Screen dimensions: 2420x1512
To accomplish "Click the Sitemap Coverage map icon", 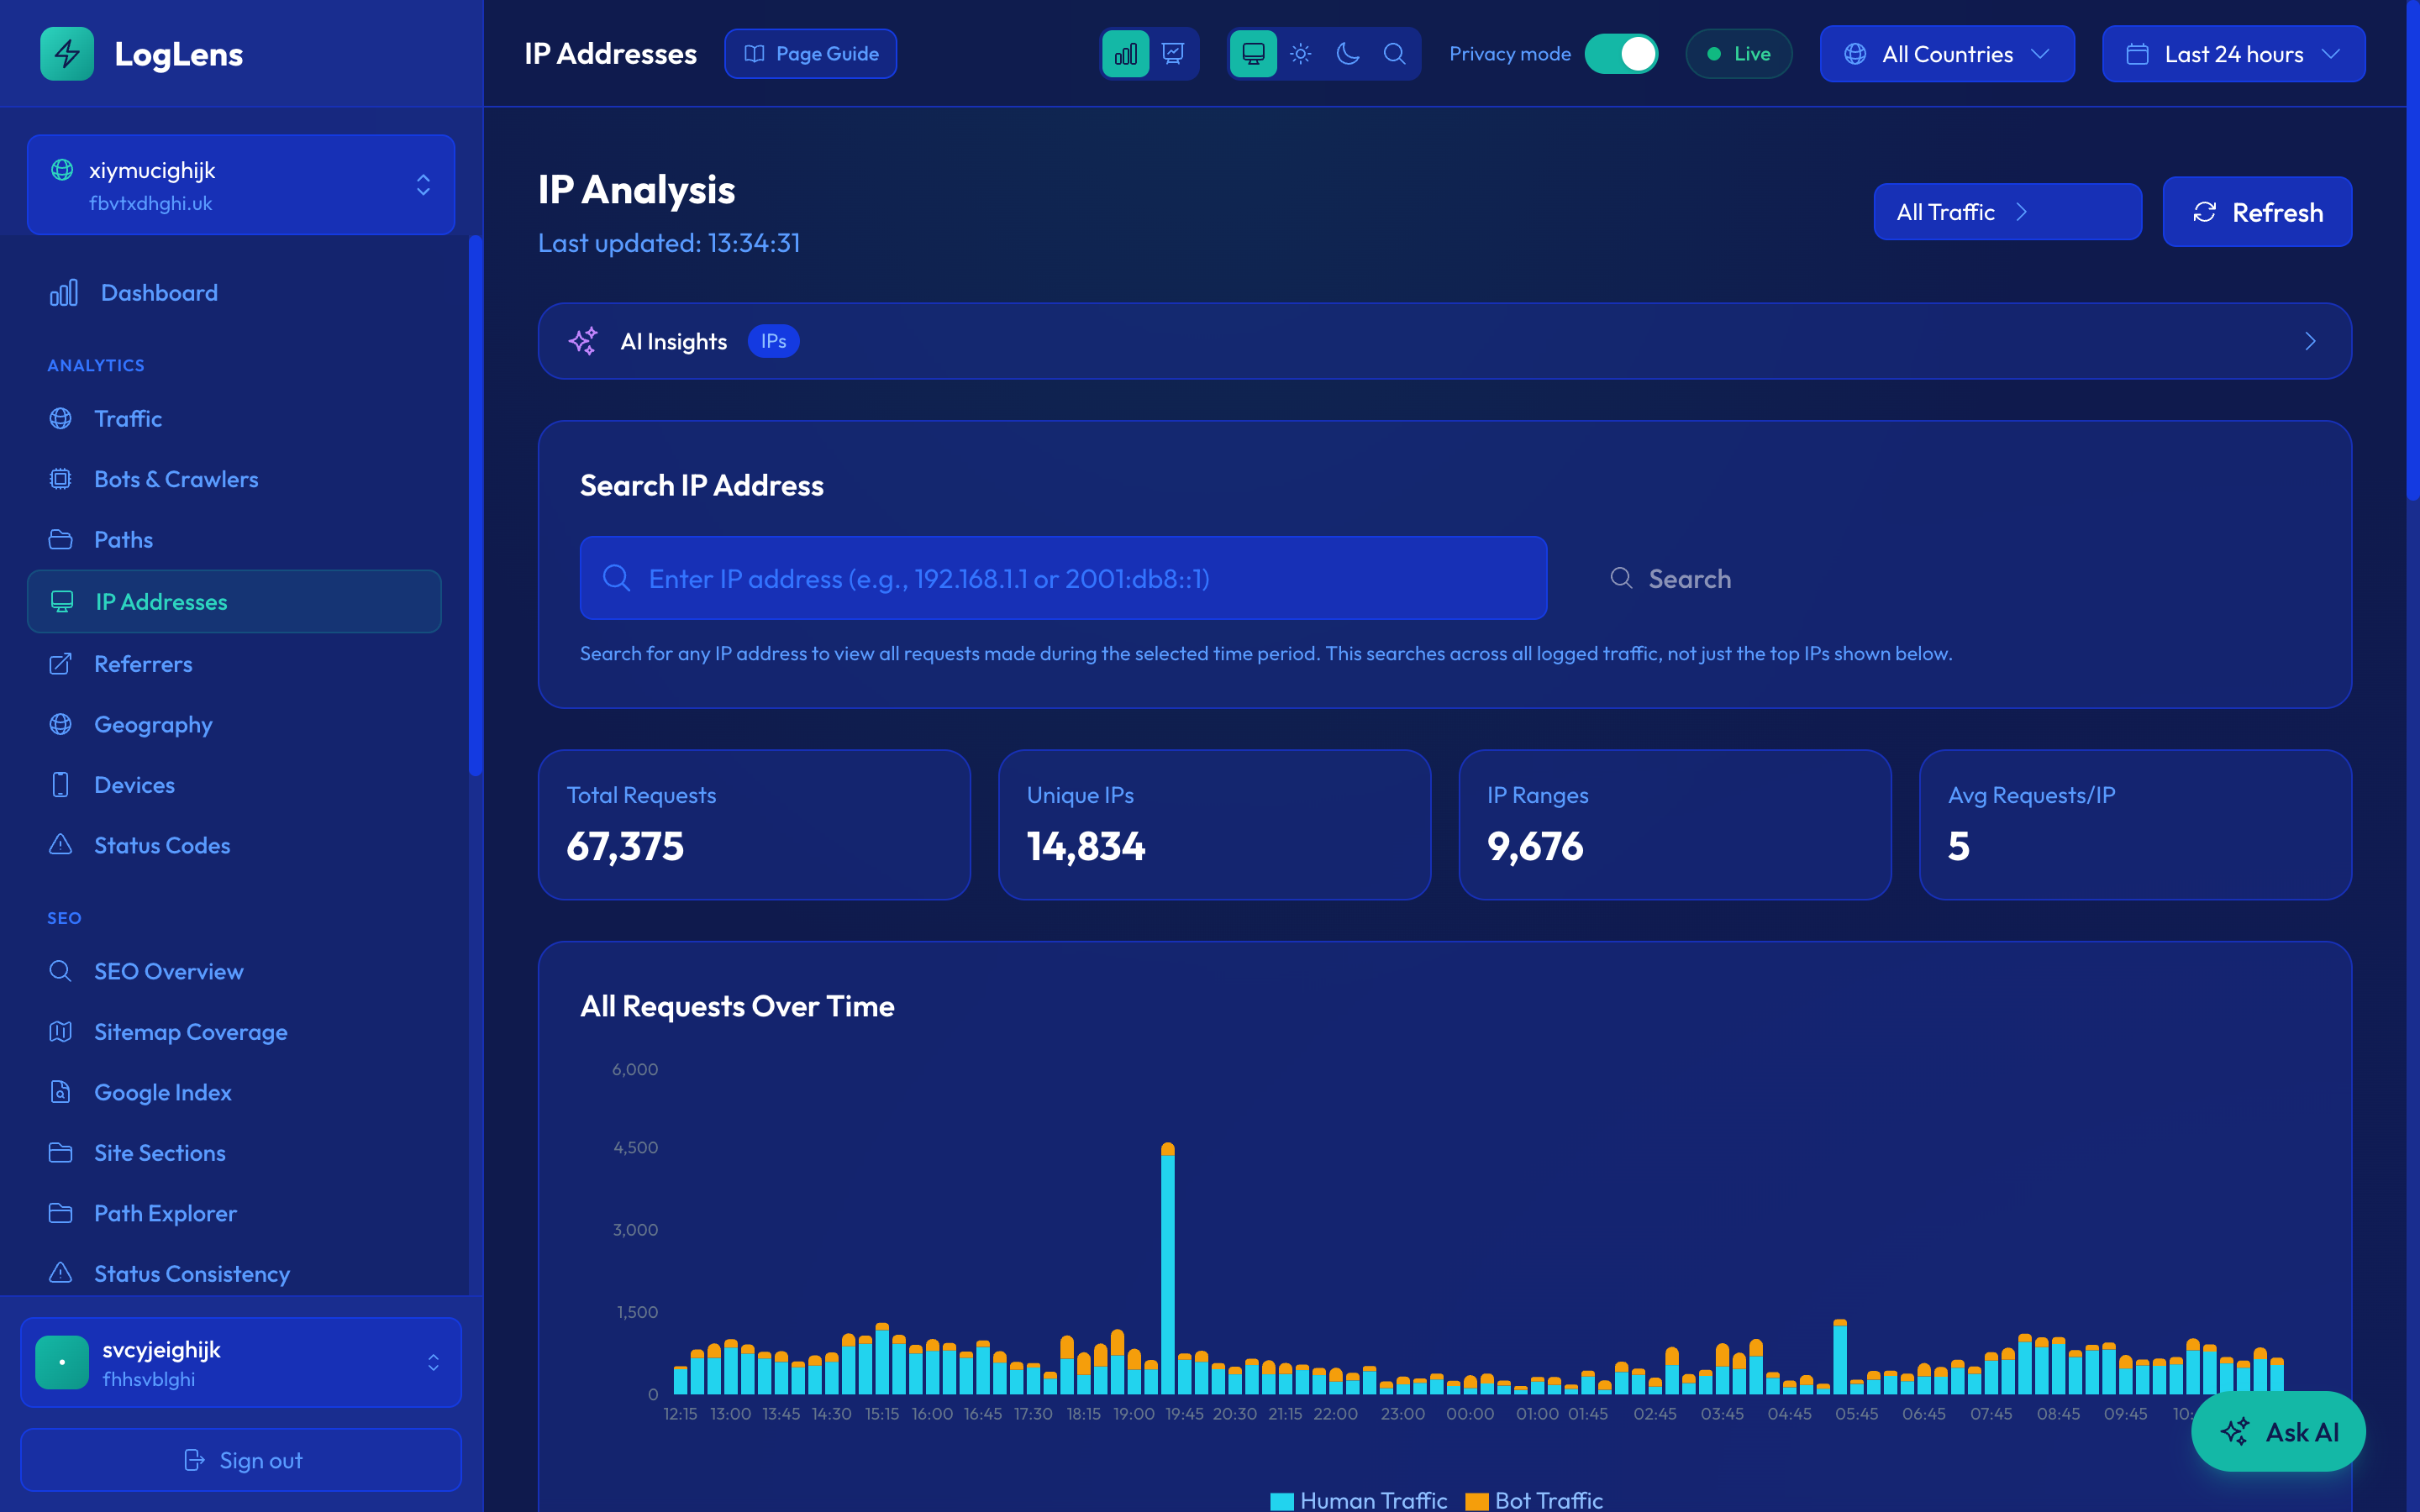I will pos(61,1031).
